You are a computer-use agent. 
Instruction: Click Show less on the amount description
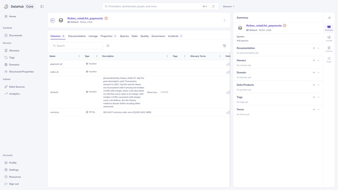tap(152, 92)
